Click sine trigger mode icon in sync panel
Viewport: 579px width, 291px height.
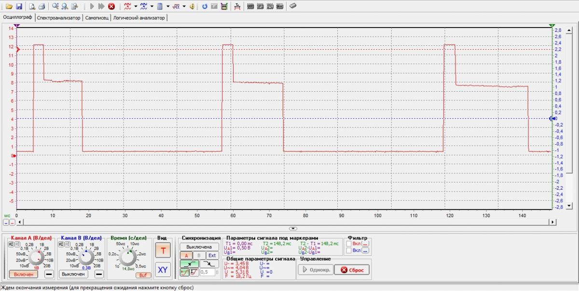click(184, 272)
